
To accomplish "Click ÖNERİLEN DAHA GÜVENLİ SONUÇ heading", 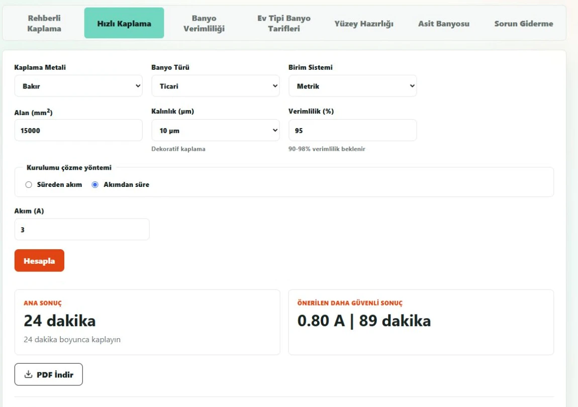I will (350, 303).
